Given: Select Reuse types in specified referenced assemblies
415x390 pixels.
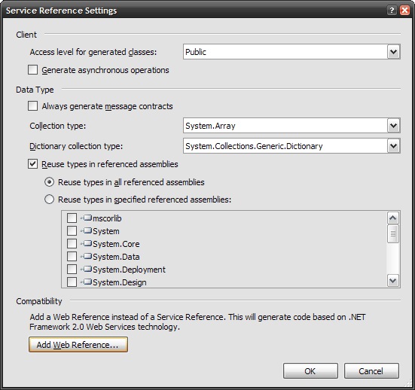Looking at the screenshot, I should (x=49, y=200).
